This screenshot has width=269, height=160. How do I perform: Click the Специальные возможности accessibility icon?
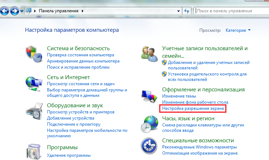(x=149, y=146)
